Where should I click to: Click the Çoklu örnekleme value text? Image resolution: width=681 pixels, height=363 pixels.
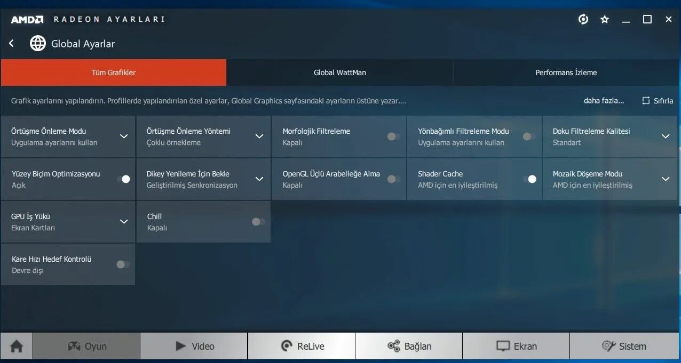(173, 143)
